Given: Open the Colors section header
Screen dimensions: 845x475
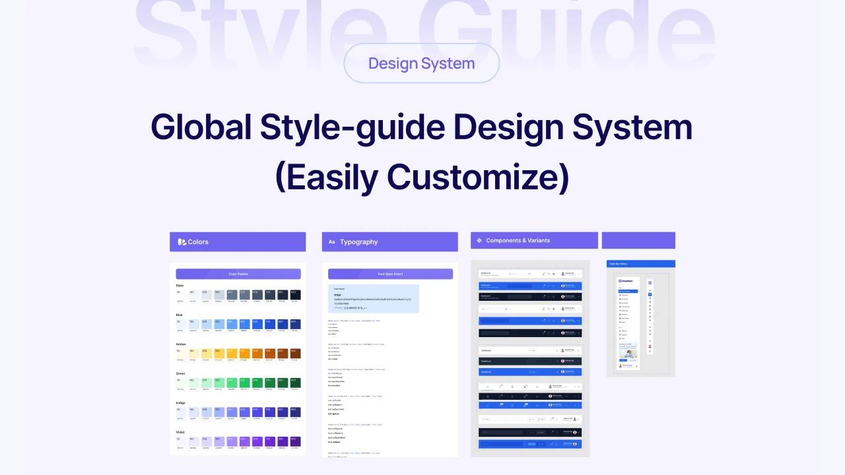Looking at the screenshot, I should (238, 242).
